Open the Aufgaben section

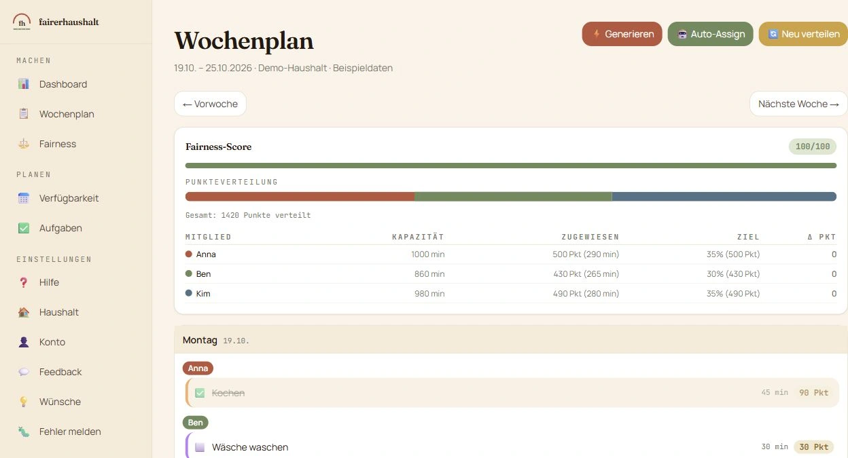tap(75, 228)
